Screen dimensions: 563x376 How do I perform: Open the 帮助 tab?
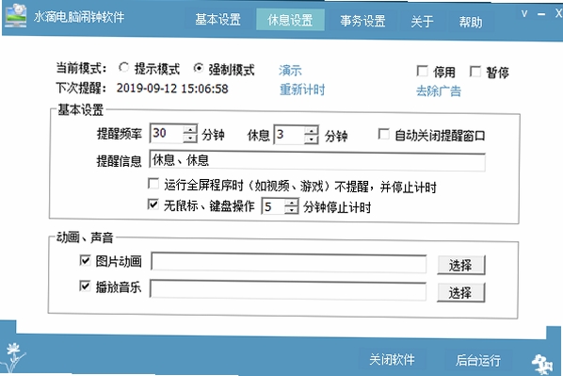[471, 22]
